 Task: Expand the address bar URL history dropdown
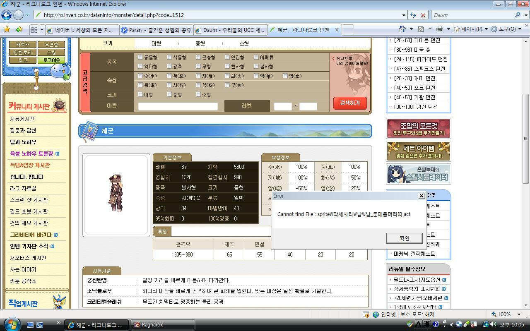pyautogui.click(x=404, y=15)
